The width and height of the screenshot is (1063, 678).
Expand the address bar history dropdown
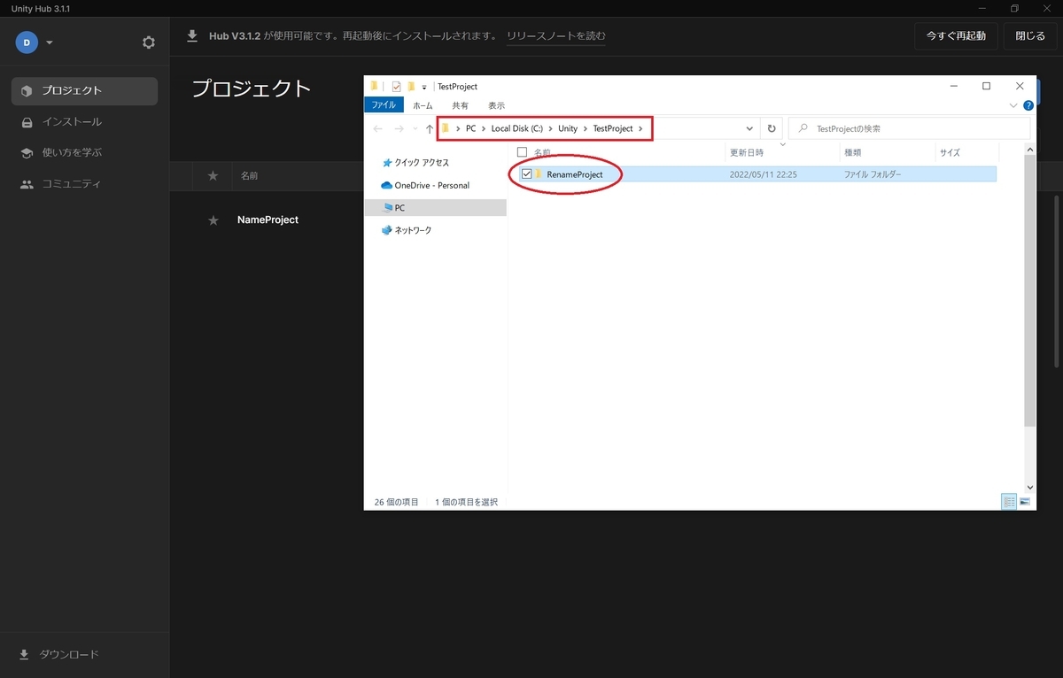click(x=750, y=128)
